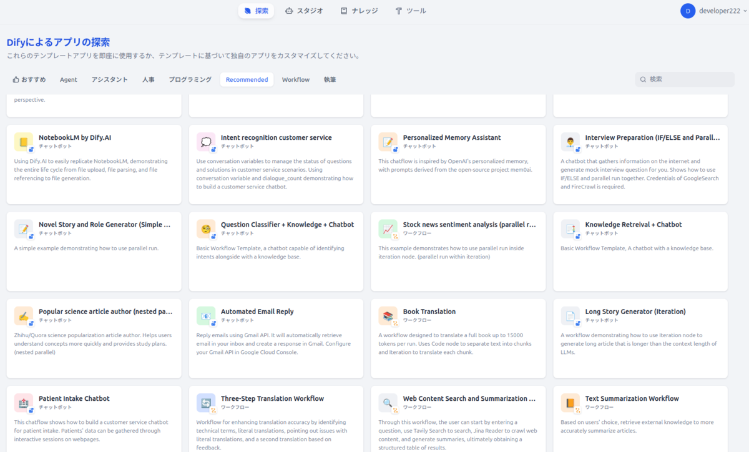Open the Intent recognition customer service title

point(277,137)
